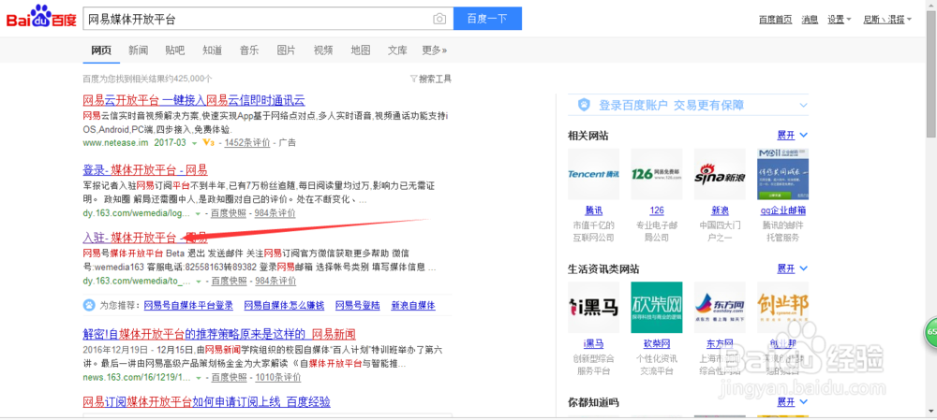This screenshot has width=937, height=420.
Task: Click recommended search 网易自媒体怎么赚钱
Action: point(285,306)
